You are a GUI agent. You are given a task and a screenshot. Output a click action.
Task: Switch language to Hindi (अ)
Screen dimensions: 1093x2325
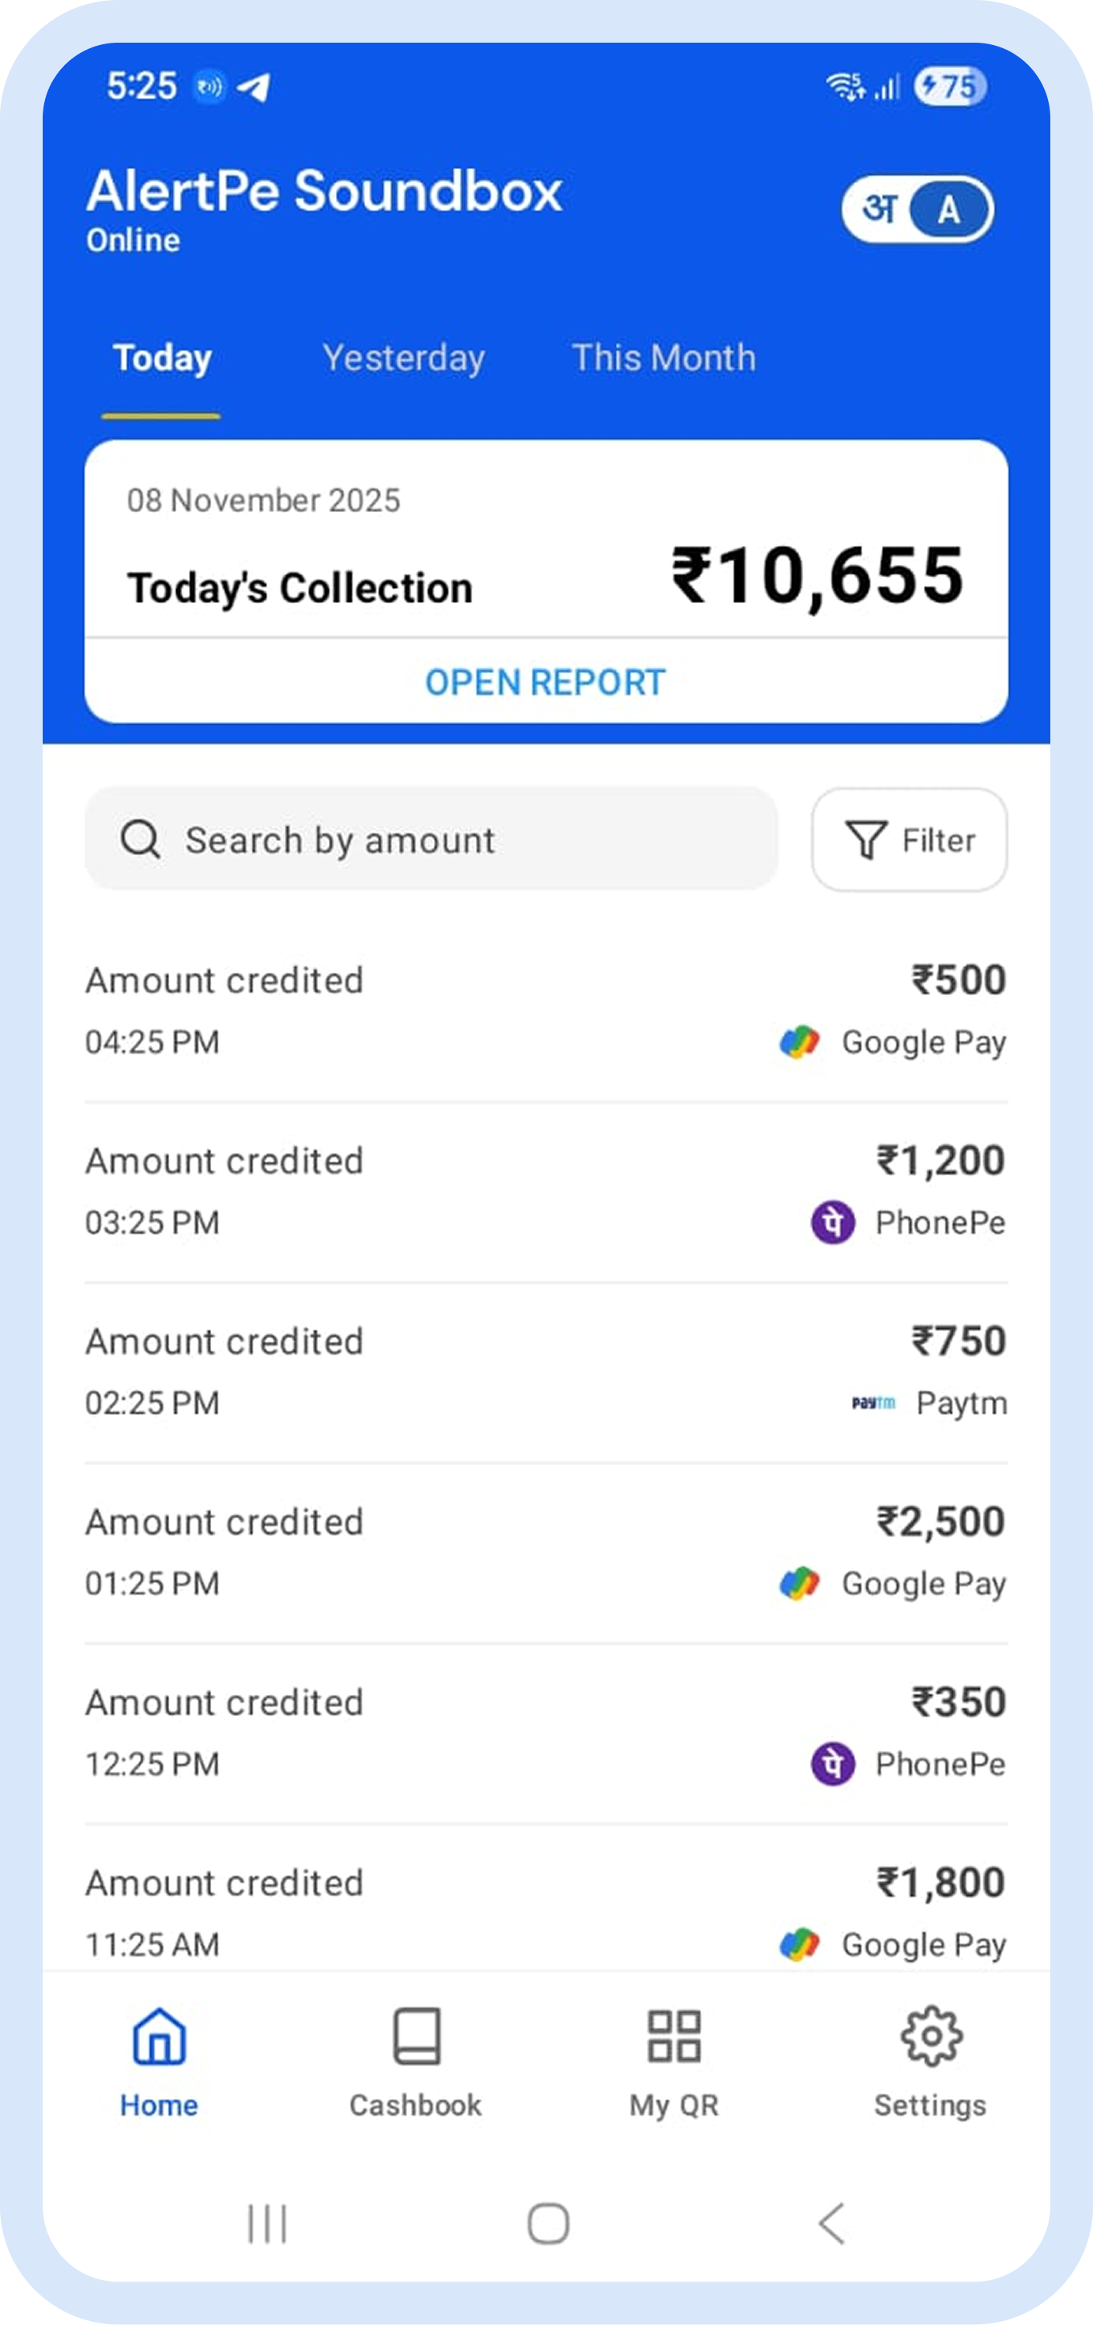pos(879,210)
